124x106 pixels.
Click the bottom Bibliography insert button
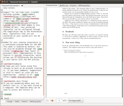pos(35,102)
